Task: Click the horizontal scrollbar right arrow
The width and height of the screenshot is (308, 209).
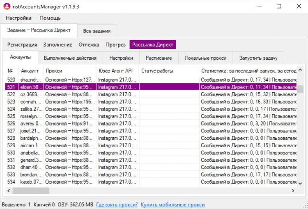Action: tap(293, 191)
